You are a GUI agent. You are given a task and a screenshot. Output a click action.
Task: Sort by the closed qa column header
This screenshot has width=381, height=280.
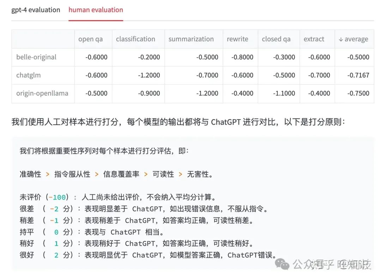tap(276, 39)
